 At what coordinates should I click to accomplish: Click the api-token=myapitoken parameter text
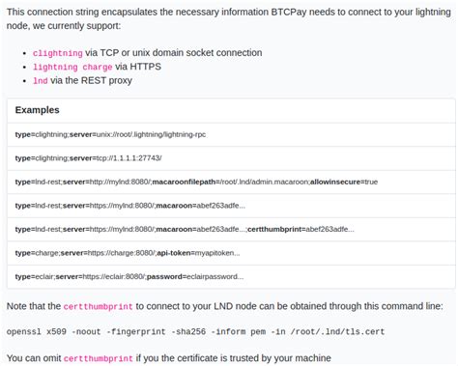(x=198, y=253)
